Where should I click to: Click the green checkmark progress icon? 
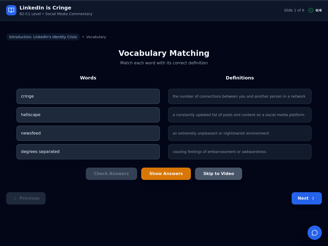311,10
